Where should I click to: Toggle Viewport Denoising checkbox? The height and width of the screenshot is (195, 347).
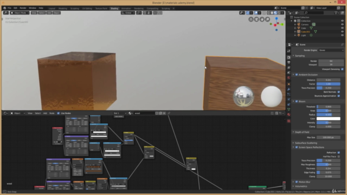point(342,69)
